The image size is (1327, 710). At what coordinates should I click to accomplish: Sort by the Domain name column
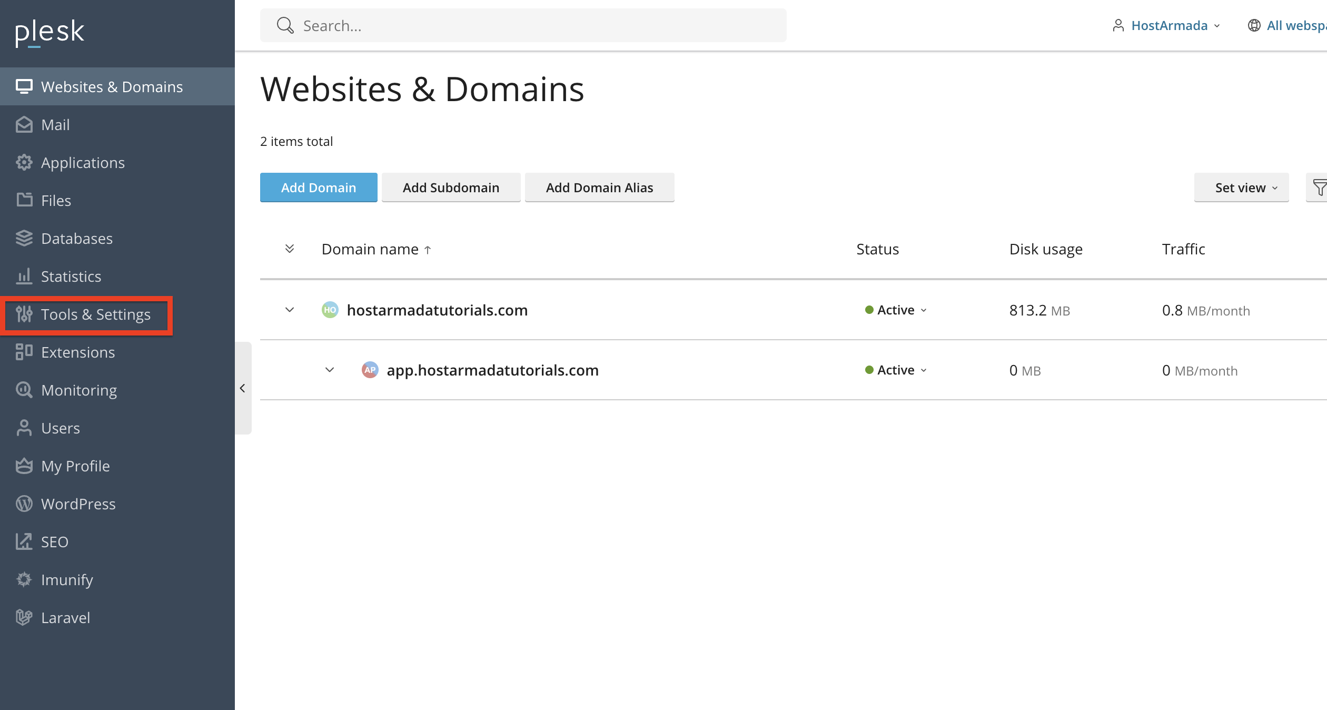(x=377, y=249)
